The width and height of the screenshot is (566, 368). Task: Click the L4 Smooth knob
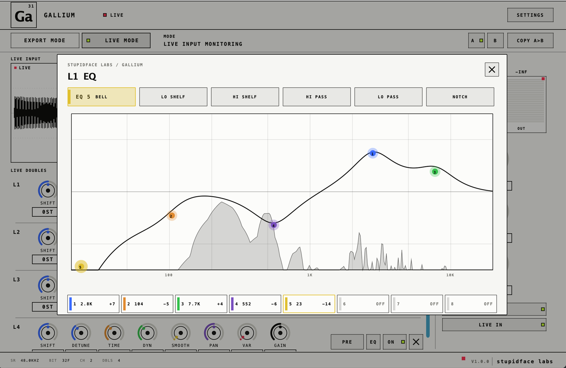(x=180, y=333)
